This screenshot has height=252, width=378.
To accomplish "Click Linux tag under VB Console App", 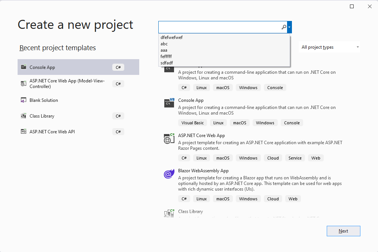I will coord(218,123).
